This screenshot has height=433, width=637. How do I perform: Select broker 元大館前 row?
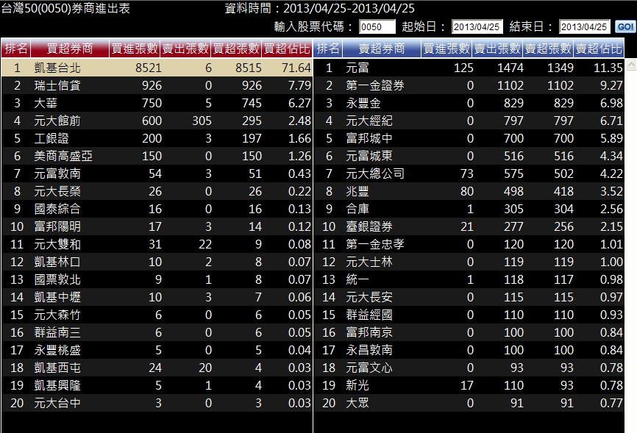(x=157, y=121)
